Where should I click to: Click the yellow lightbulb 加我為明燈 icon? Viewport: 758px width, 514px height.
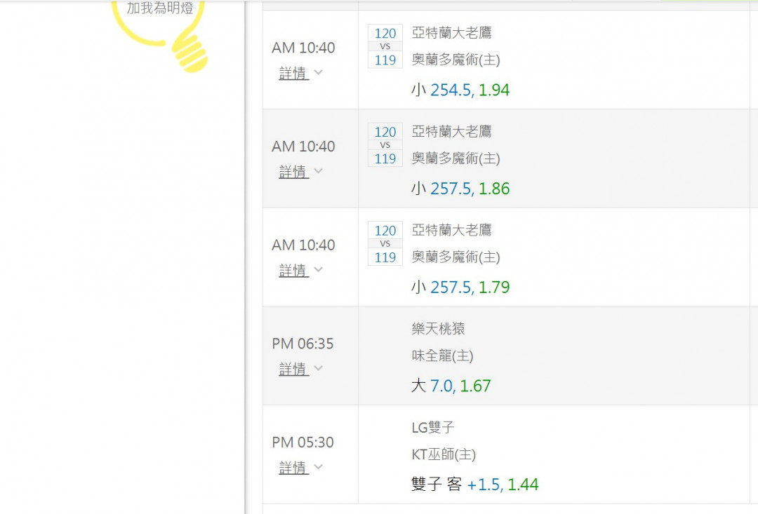pyautogui.click(x=160, y=35)
